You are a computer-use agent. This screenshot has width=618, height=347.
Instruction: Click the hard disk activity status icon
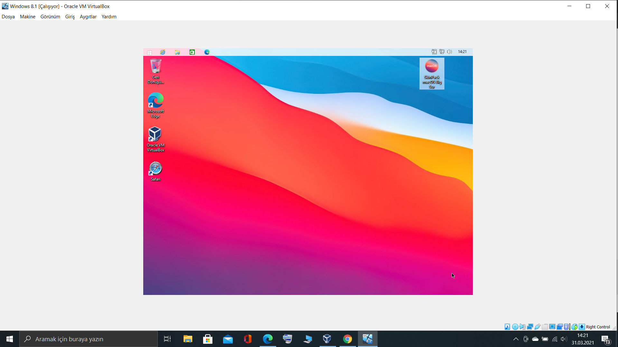tap(507, 327)
